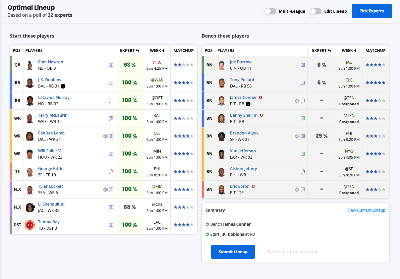Open the notes icon for Cam Newton
Viewport: 400px width, 279px height.
click(x=111, y=65)
